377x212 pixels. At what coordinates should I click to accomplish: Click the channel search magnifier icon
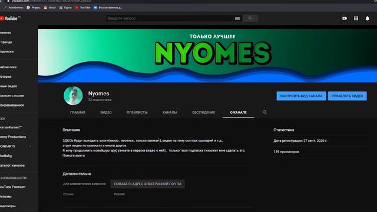264,112
